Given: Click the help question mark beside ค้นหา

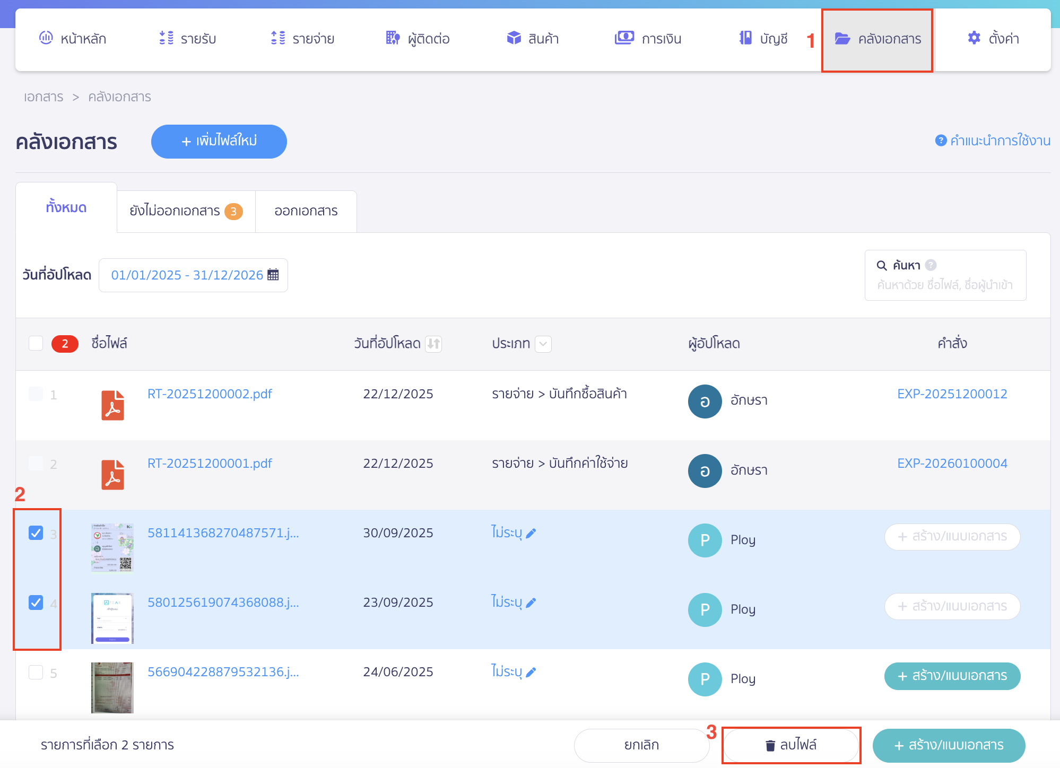Looking at the screenshot, I should point(931,265).
